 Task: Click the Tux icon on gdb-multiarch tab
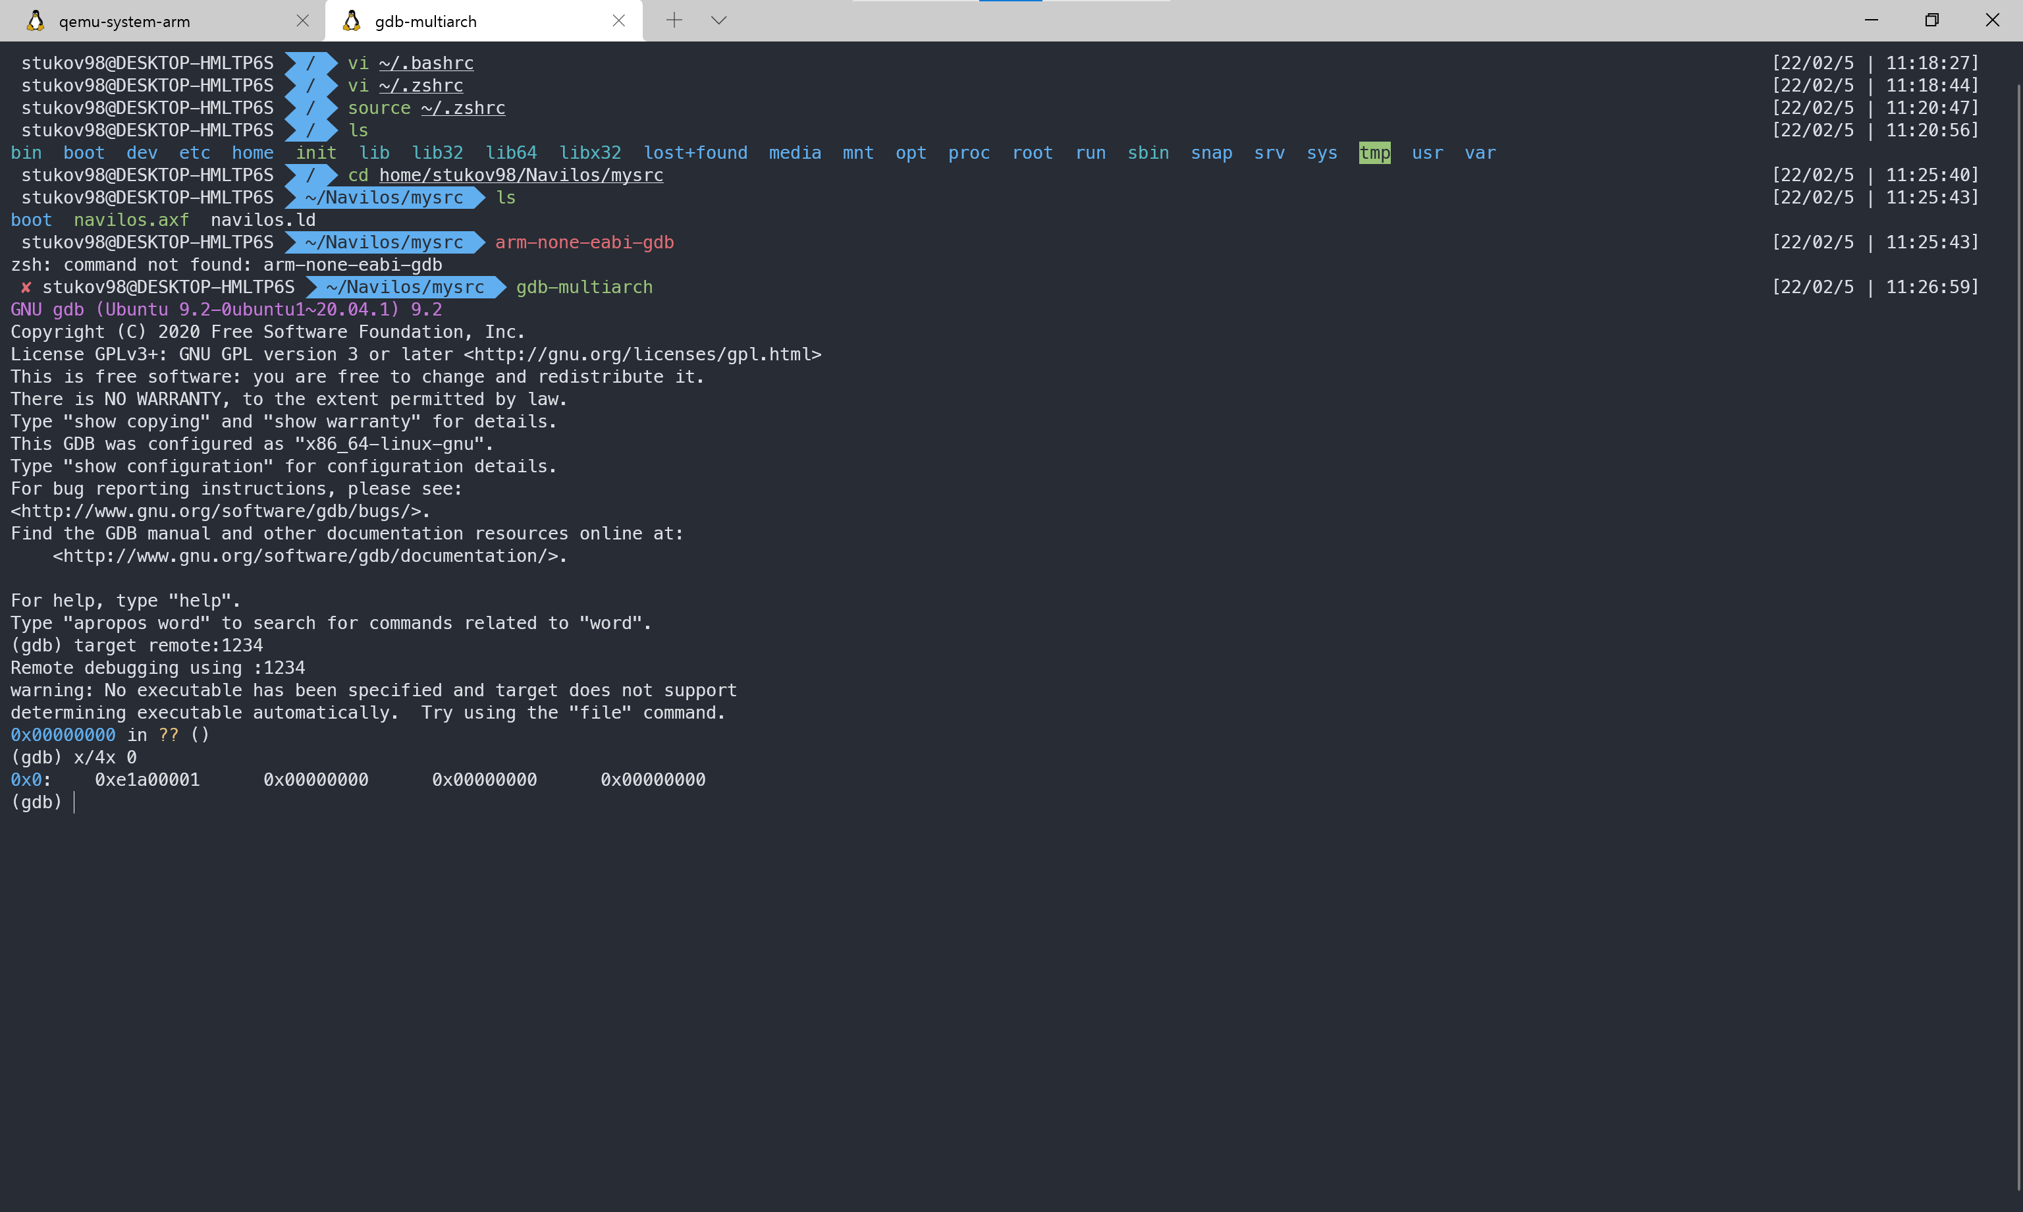tap(351, 21)
